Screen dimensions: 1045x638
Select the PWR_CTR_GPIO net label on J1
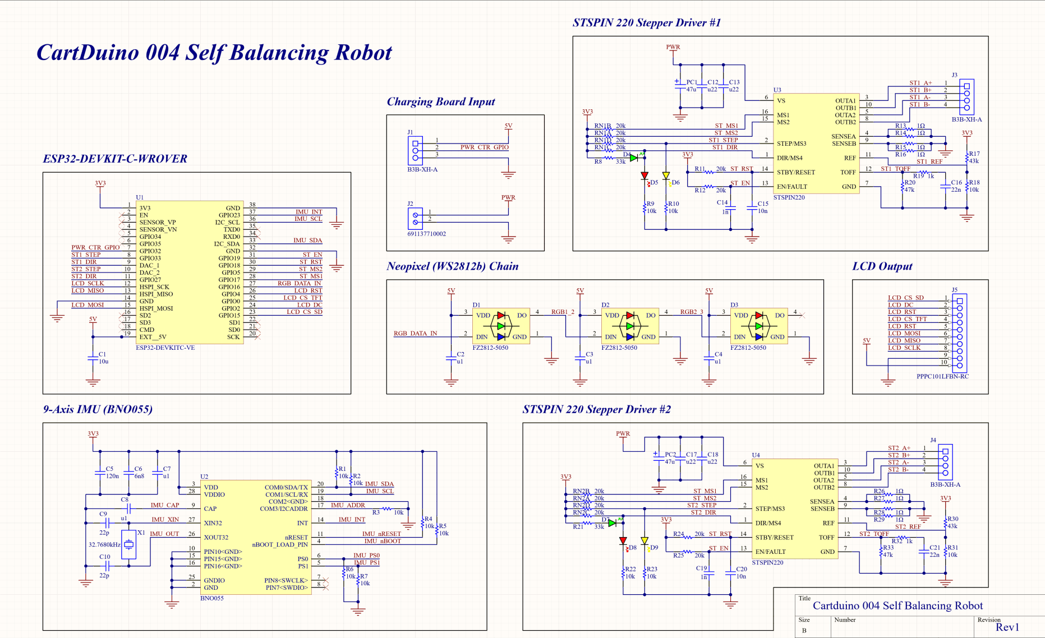point(485,147)
